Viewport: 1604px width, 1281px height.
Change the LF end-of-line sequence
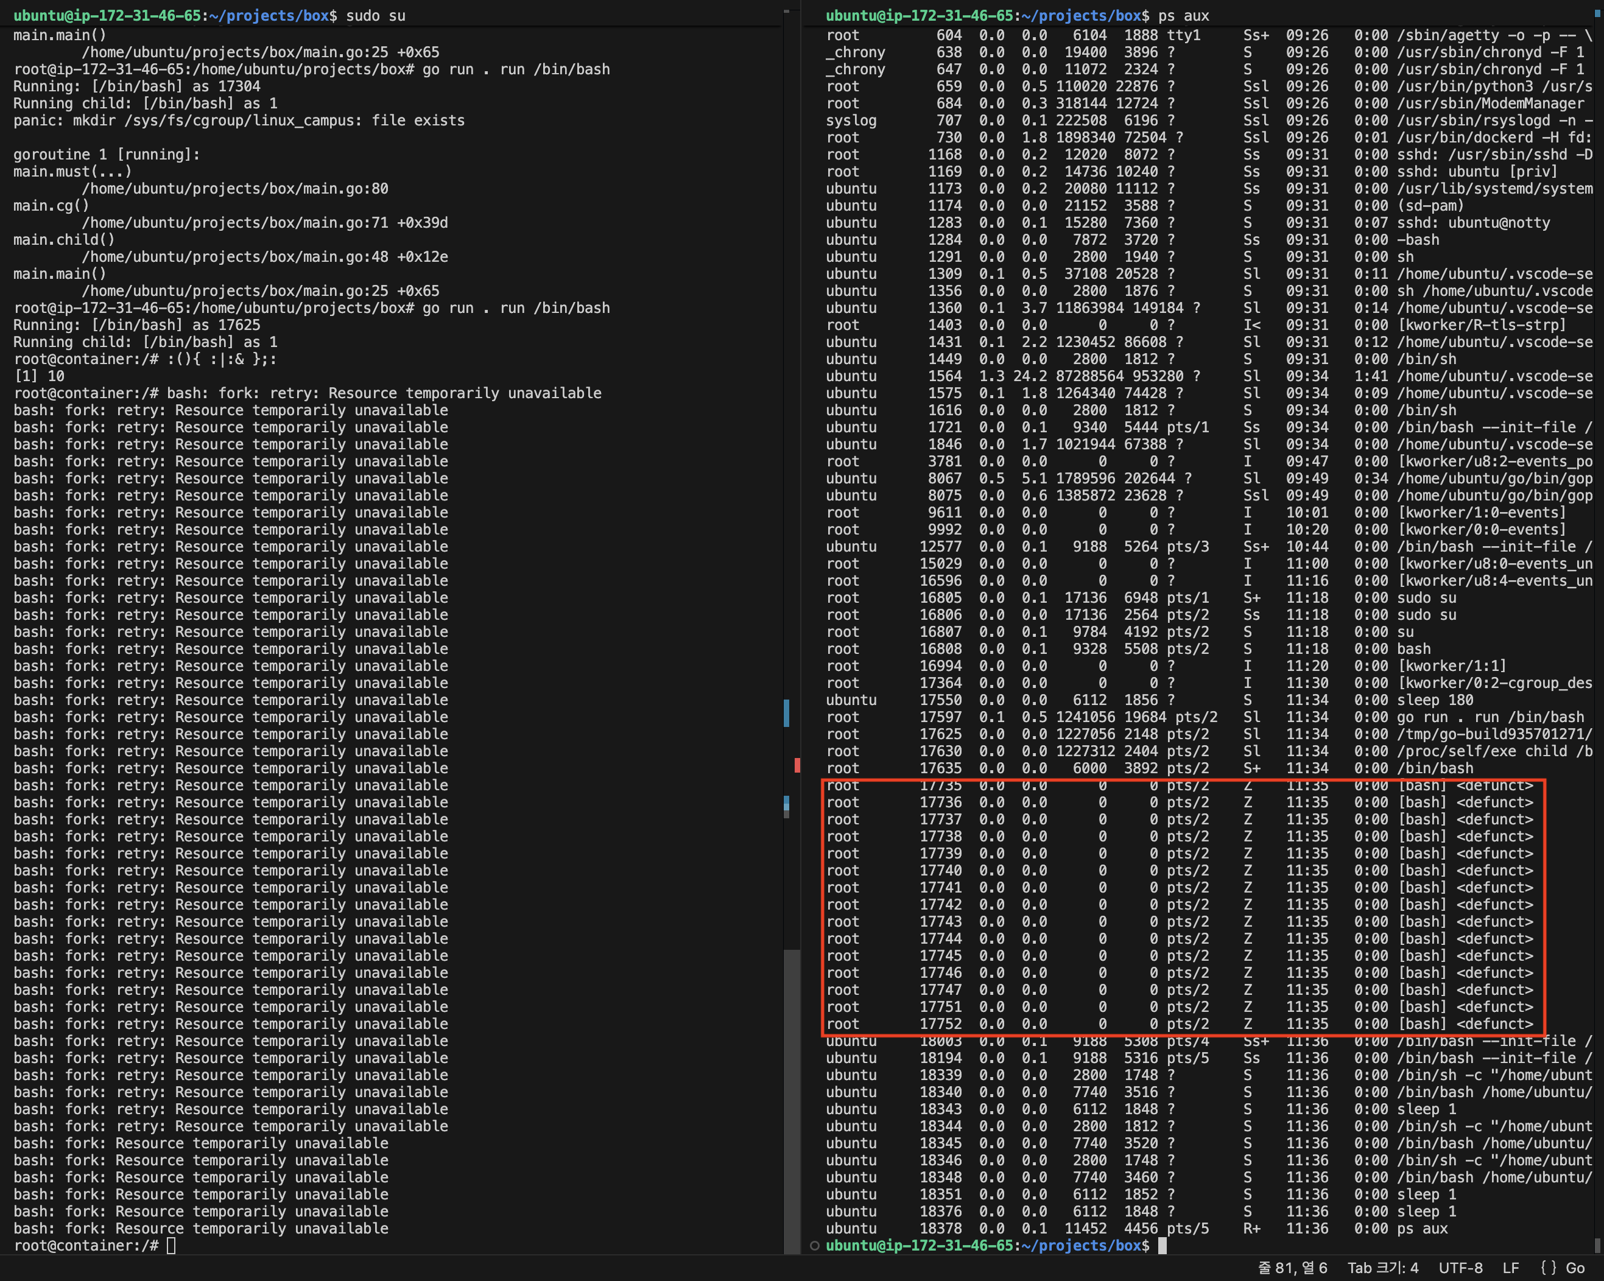1510,1268
